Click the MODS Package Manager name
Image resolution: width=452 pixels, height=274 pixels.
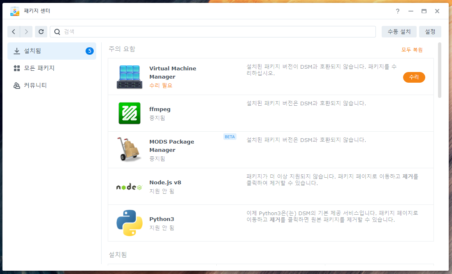click(x=172, y=146)
